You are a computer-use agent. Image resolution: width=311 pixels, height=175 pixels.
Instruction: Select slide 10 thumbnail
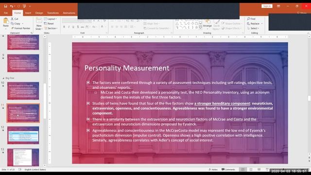coord(23,91)
